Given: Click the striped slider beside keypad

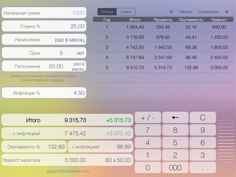Looking at the screenshot, I should point(227,143).
